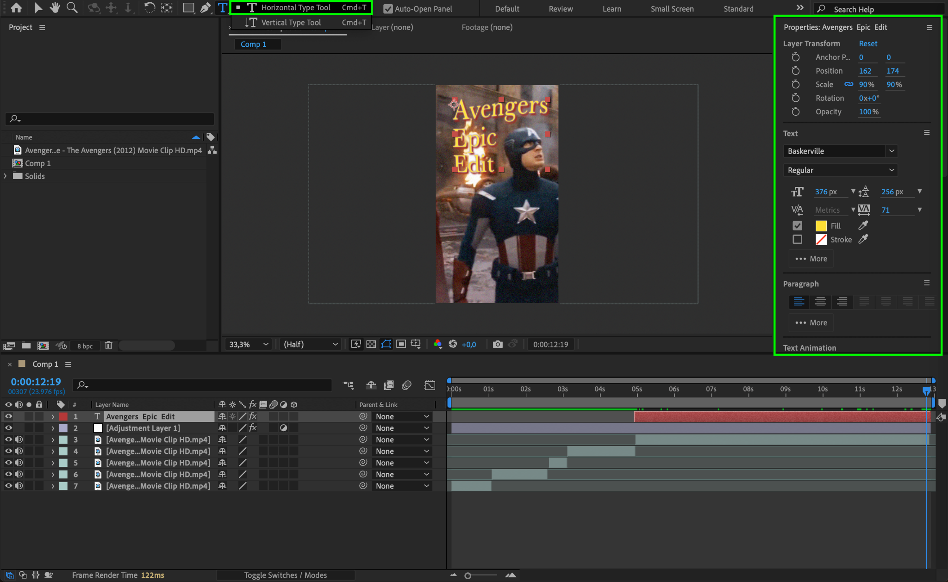Click Toggle Switches / Modes button
Screen dimensions: 948x582
(x=285, y=575)
